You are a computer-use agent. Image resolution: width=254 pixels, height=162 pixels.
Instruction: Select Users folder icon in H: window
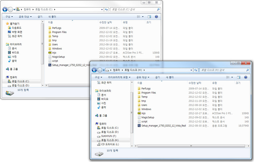coord(139,105)
